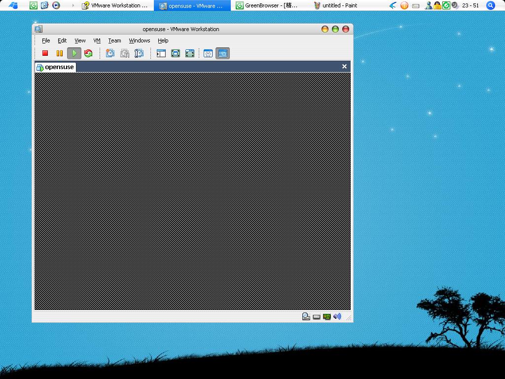Click the sound device icon on status bar

[x=337, y=316]
